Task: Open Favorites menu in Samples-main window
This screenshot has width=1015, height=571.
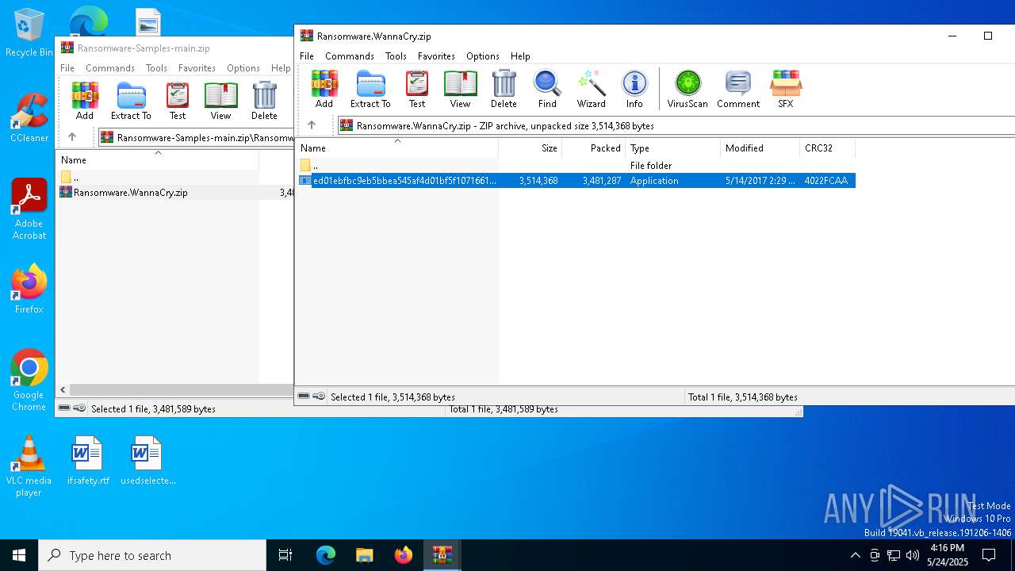Action: point(197,68)
